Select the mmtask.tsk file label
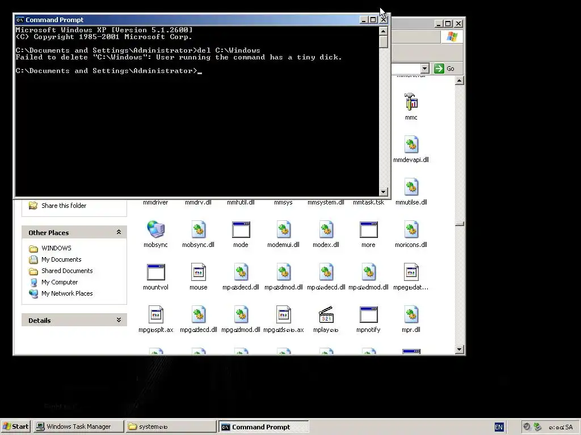This screenshot has height=435, width=581. coord(368,202)
